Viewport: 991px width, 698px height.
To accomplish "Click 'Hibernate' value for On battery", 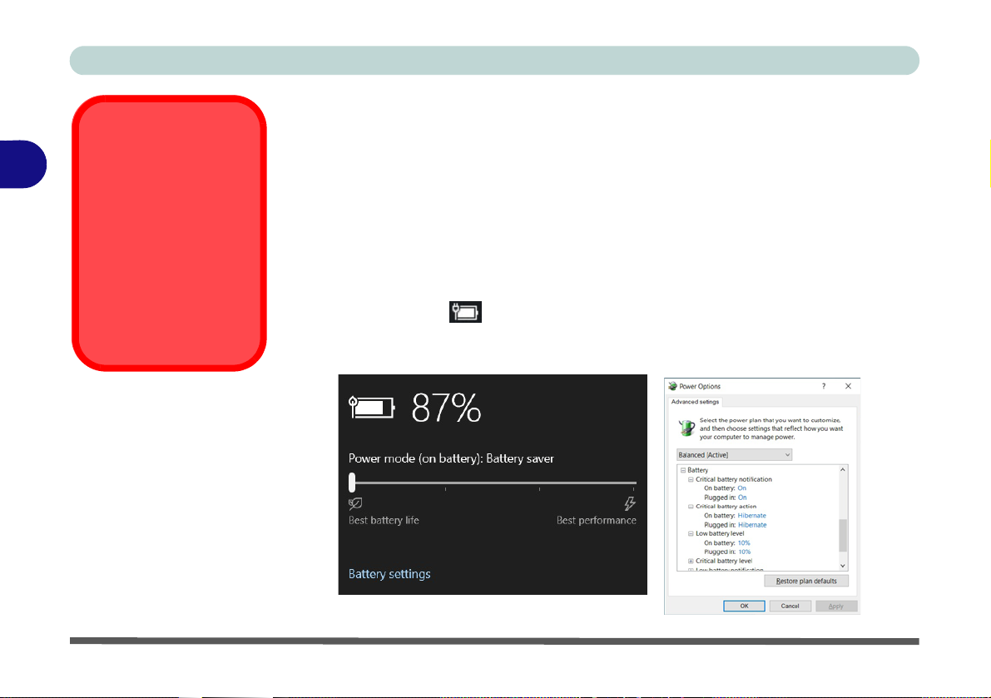I will pos(751,516).
